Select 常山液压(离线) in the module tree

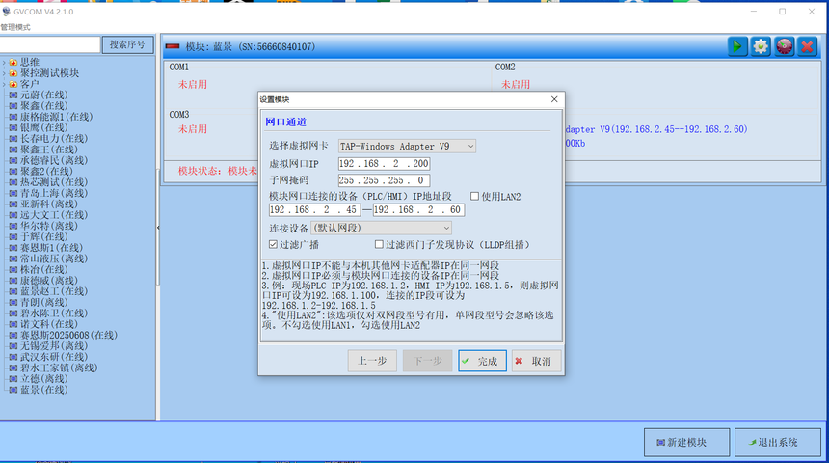[54, 259]
